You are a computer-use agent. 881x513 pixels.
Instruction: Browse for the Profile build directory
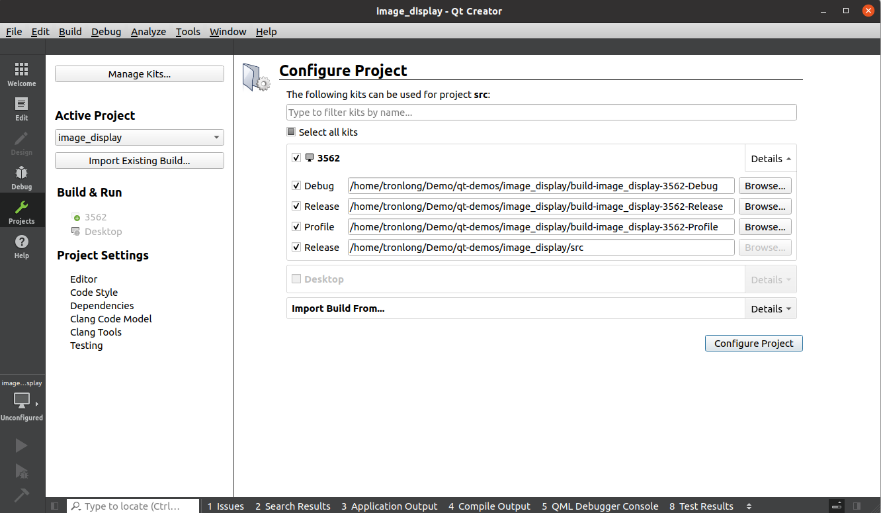[x=765, y=227]
